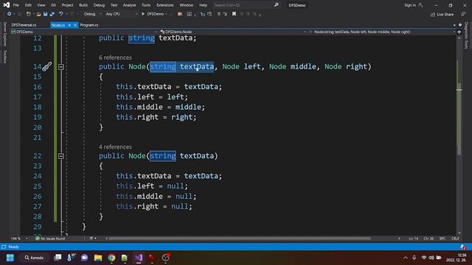Click the 6 references CodeLens link
The image size is (472, 265).
(x=115, y=57)
